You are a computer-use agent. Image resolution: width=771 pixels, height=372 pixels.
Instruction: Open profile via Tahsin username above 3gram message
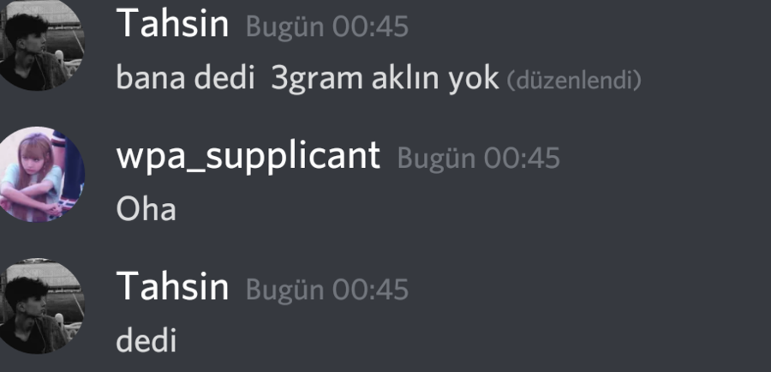pos(172,25)
